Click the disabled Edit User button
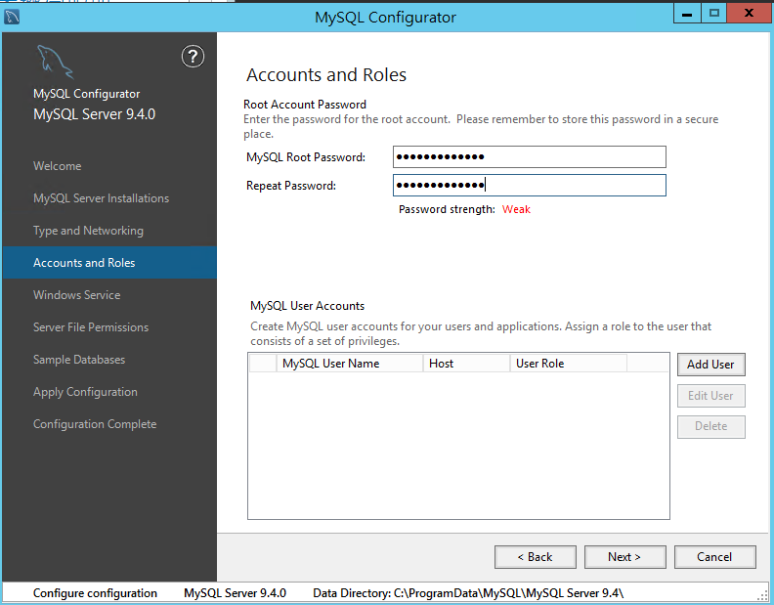774x605 pixels. [x=710, y=396]
